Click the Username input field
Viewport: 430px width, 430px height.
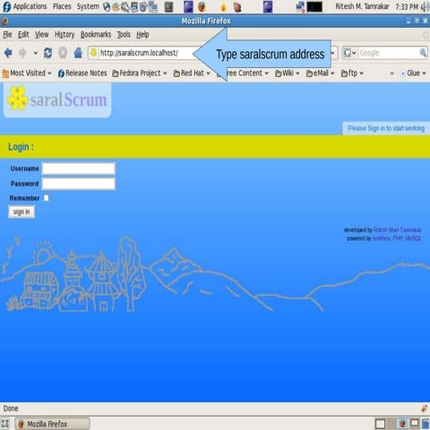(79, 168)
